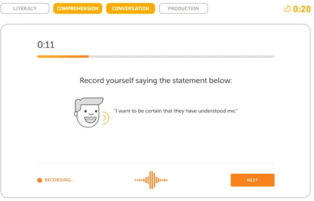The image size is (314, 201).
Task: Switch to the Comprehension tab
Action: point(78,9)
